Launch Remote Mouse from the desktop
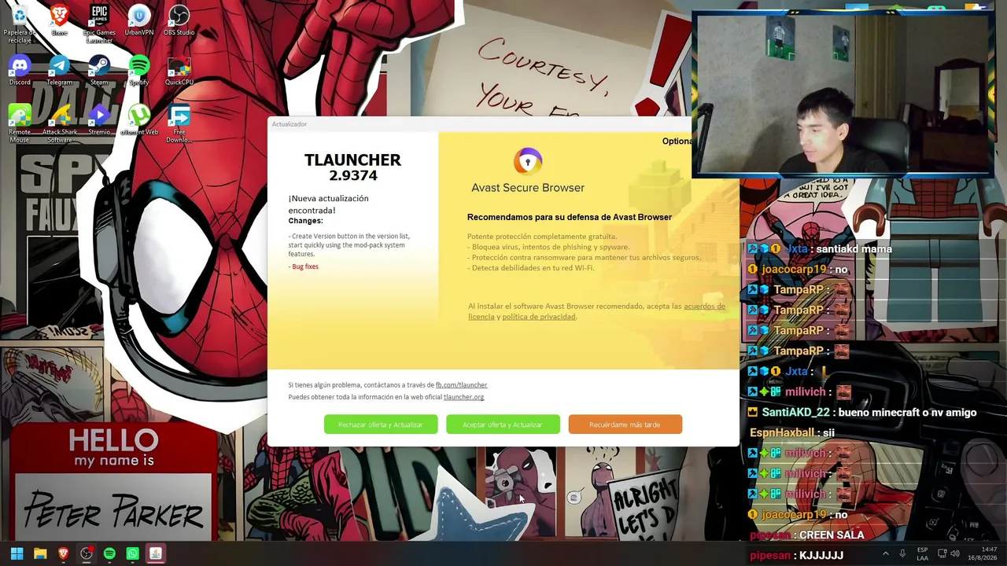Viewport: 1007px width, 566px height. point(20,123)
